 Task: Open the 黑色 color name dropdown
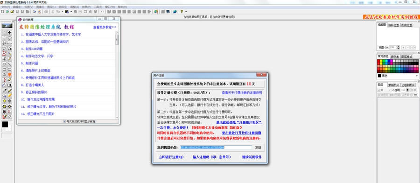pos(417,76)
